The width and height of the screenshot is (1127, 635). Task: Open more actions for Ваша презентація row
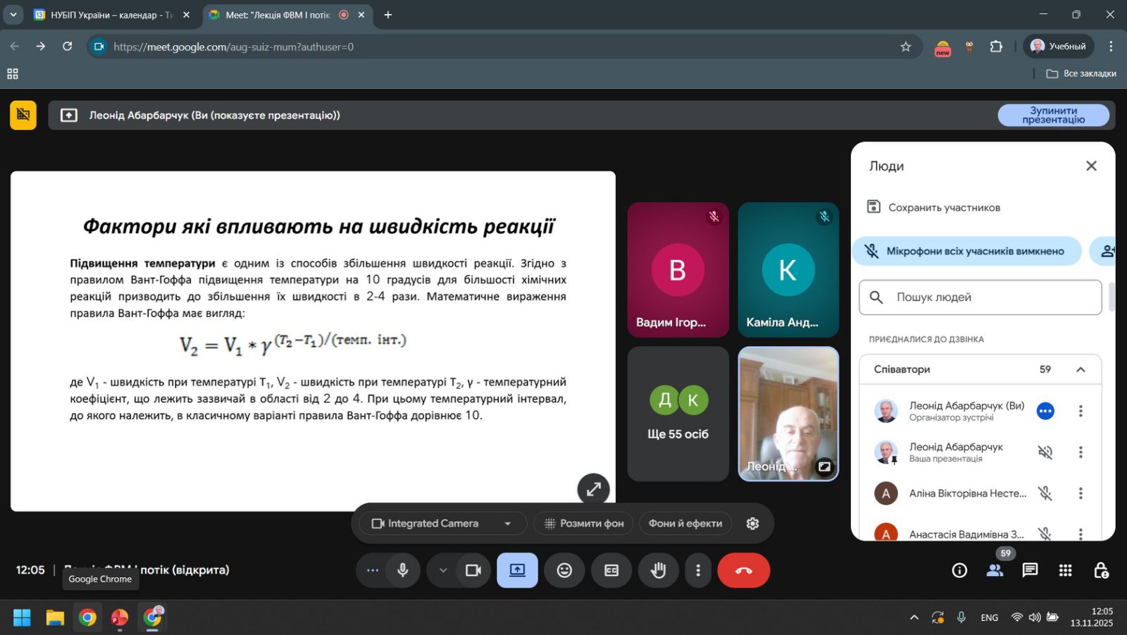1081,452
